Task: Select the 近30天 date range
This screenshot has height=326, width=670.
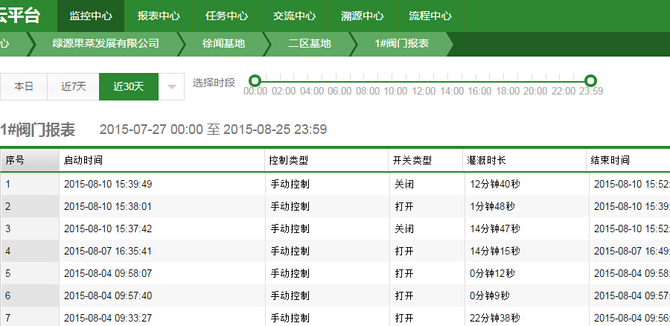Action: tap(128, 86)
